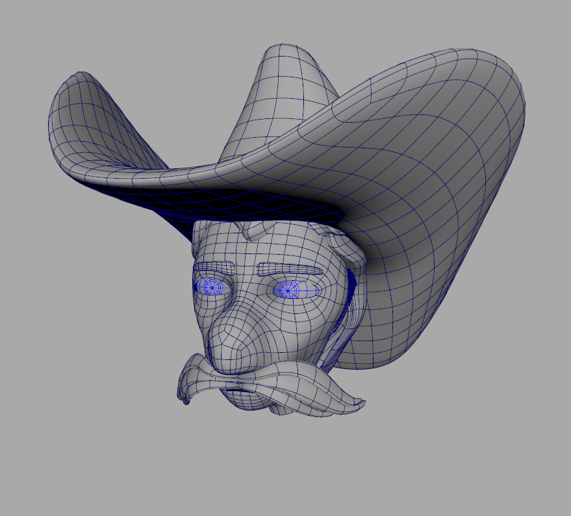
Task: Select the hair tuft at the forehead top
Action: point(255,229)
